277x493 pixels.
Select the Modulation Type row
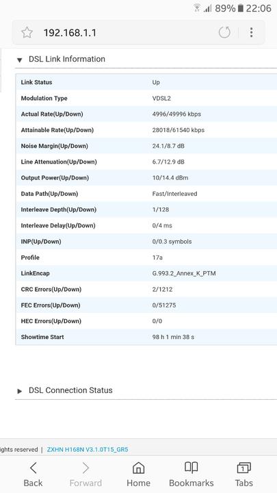point(146,99)
